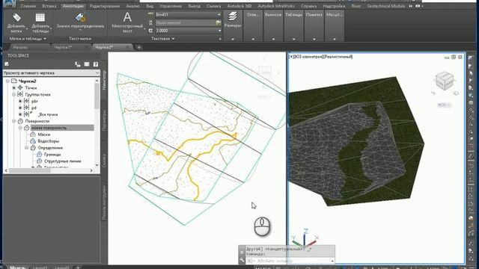
Task: Click the top icon of right navigation bar
Action: coord(471,58)
